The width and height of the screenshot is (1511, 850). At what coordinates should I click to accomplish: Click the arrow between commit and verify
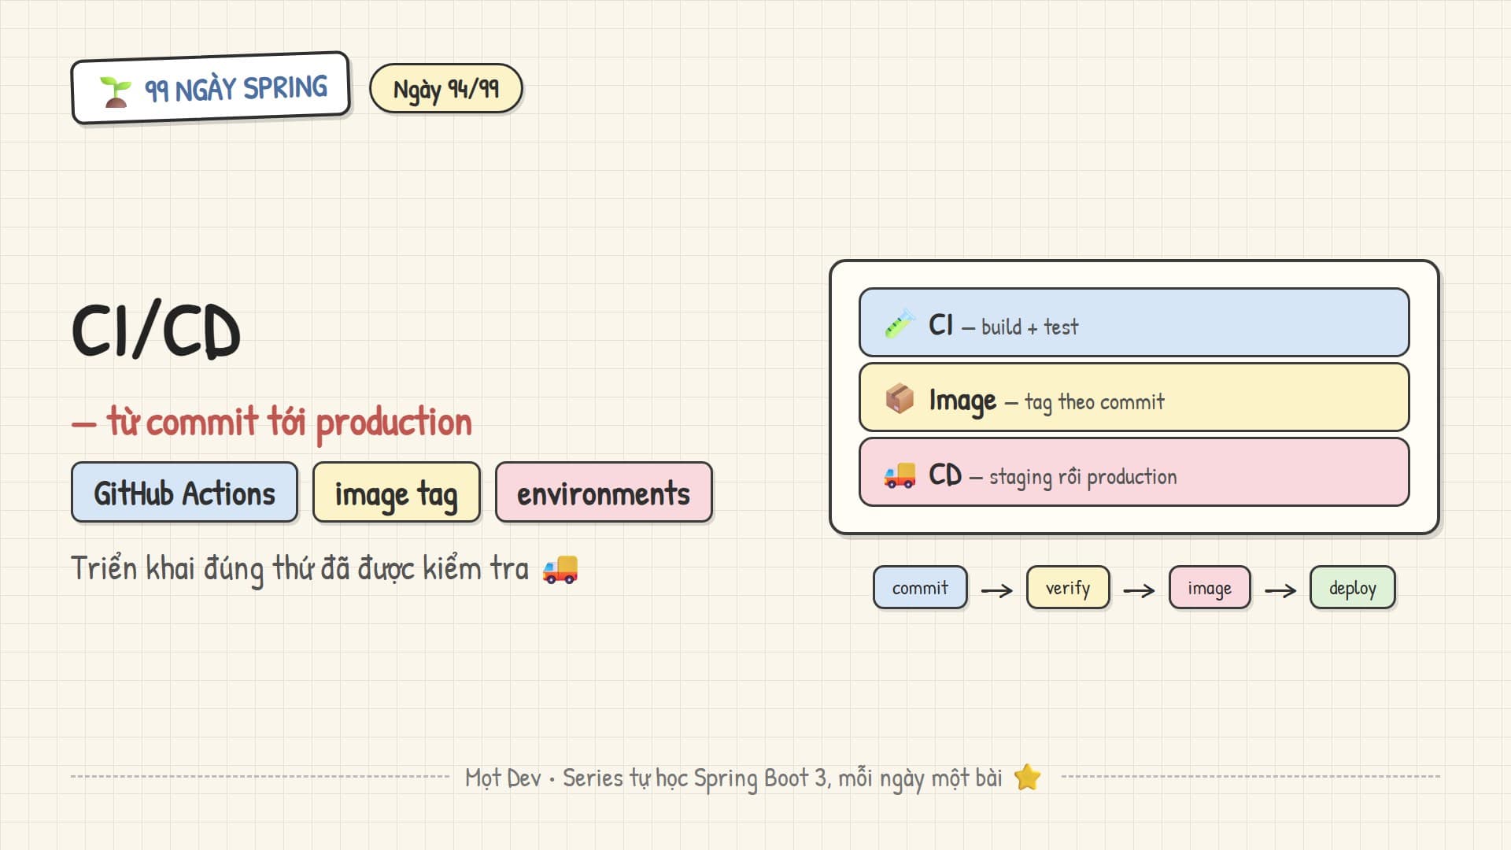click(997, 590)
